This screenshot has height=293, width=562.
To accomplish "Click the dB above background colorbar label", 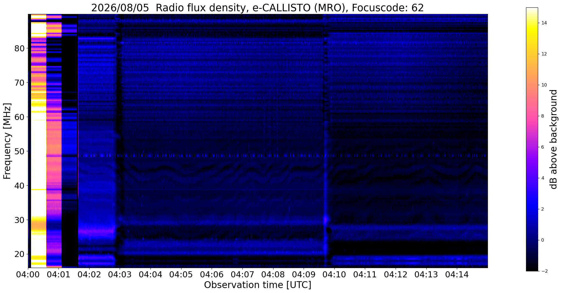I will pyautogui.click(x=554, y=139).
